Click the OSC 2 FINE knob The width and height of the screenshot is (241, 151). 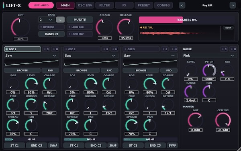click(72, 104)
